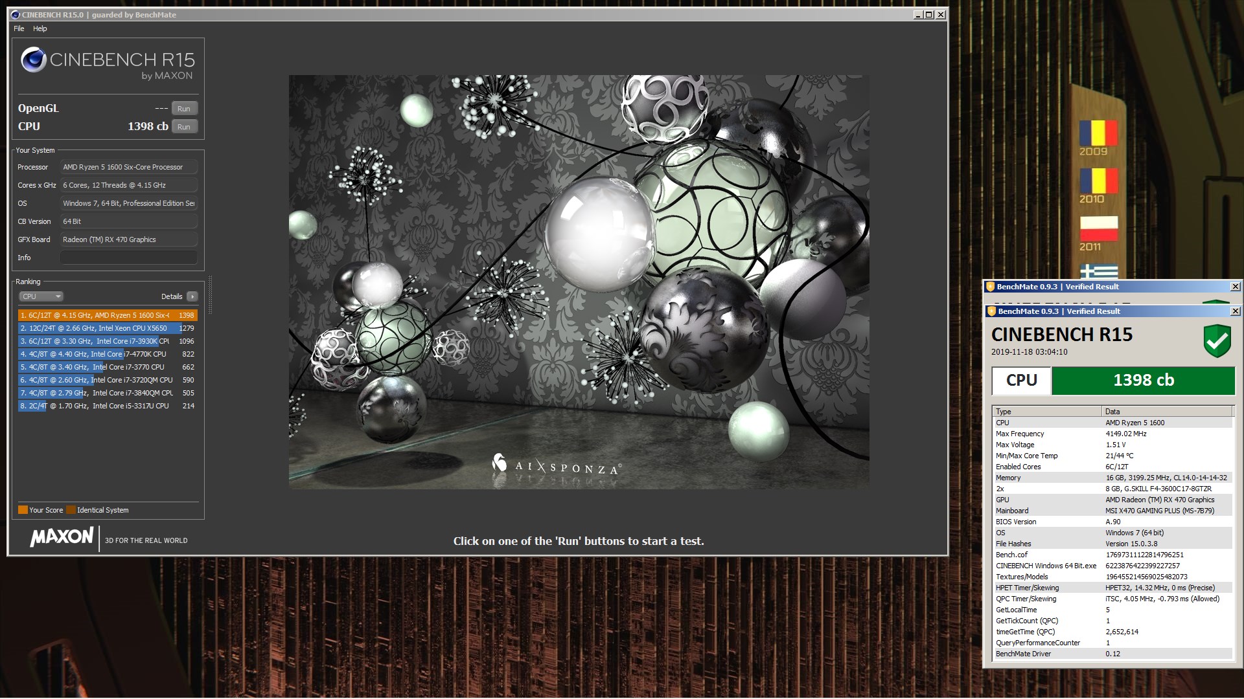Select the Core i7-3930K ranking row
The height and width of the screenshot is (699, 1244).
108,341
